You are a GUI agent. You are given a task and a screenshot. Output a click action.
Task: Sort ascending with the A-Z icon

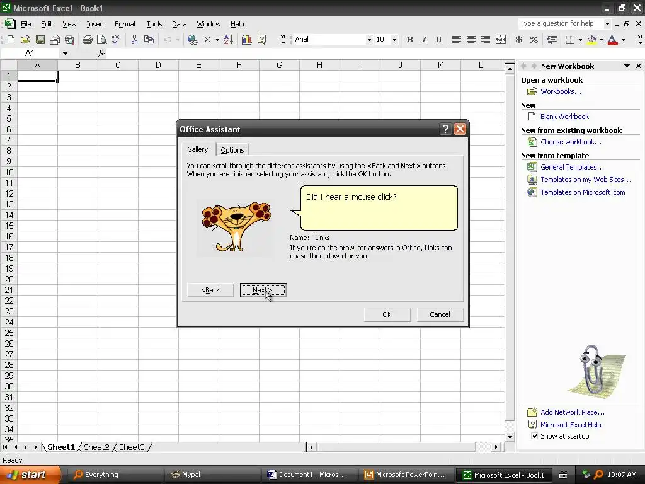(229, 40)
